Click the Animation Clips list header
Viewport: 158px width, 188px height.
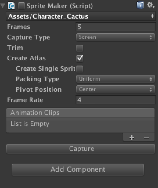coord(80,113)
